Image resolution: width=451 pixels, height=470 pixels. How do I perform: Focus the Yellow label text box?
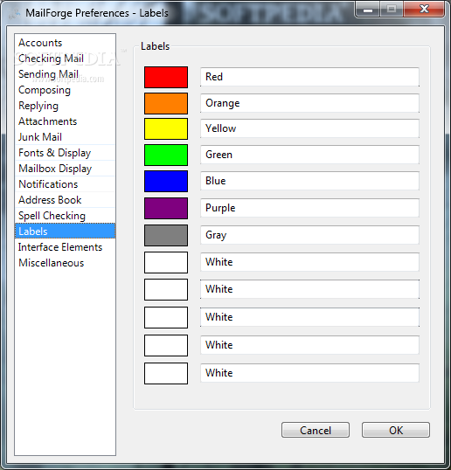pyautogui.click(x=309, y=128)
